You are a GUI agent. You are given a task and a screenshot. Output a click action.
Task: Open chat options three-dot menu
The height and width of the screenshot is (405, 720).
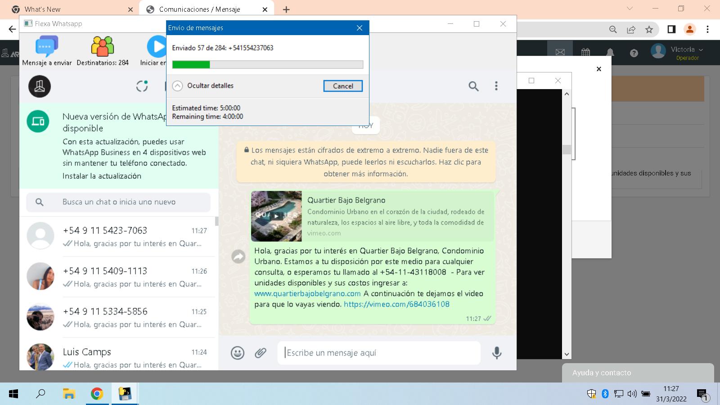click(x=496, y=86)
